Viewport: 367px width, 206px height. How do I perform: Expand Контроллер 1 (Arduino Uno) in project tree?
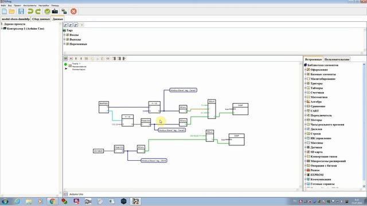[x=2, y=29]
